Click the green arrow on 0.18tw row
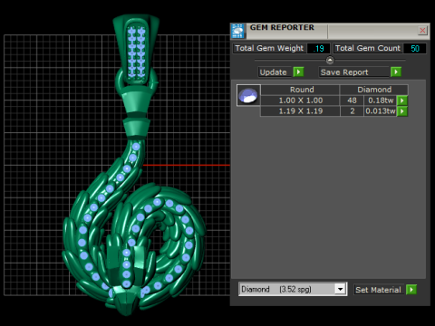The image size is (435, 326). [402, 101]
